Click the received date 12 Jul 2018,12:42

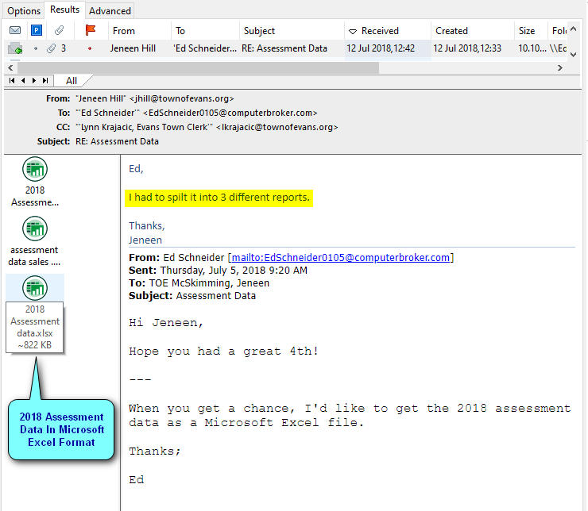coord(381,48)
